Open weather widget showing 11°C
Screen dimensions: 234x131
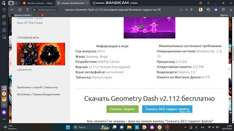[x=10, y=127]
